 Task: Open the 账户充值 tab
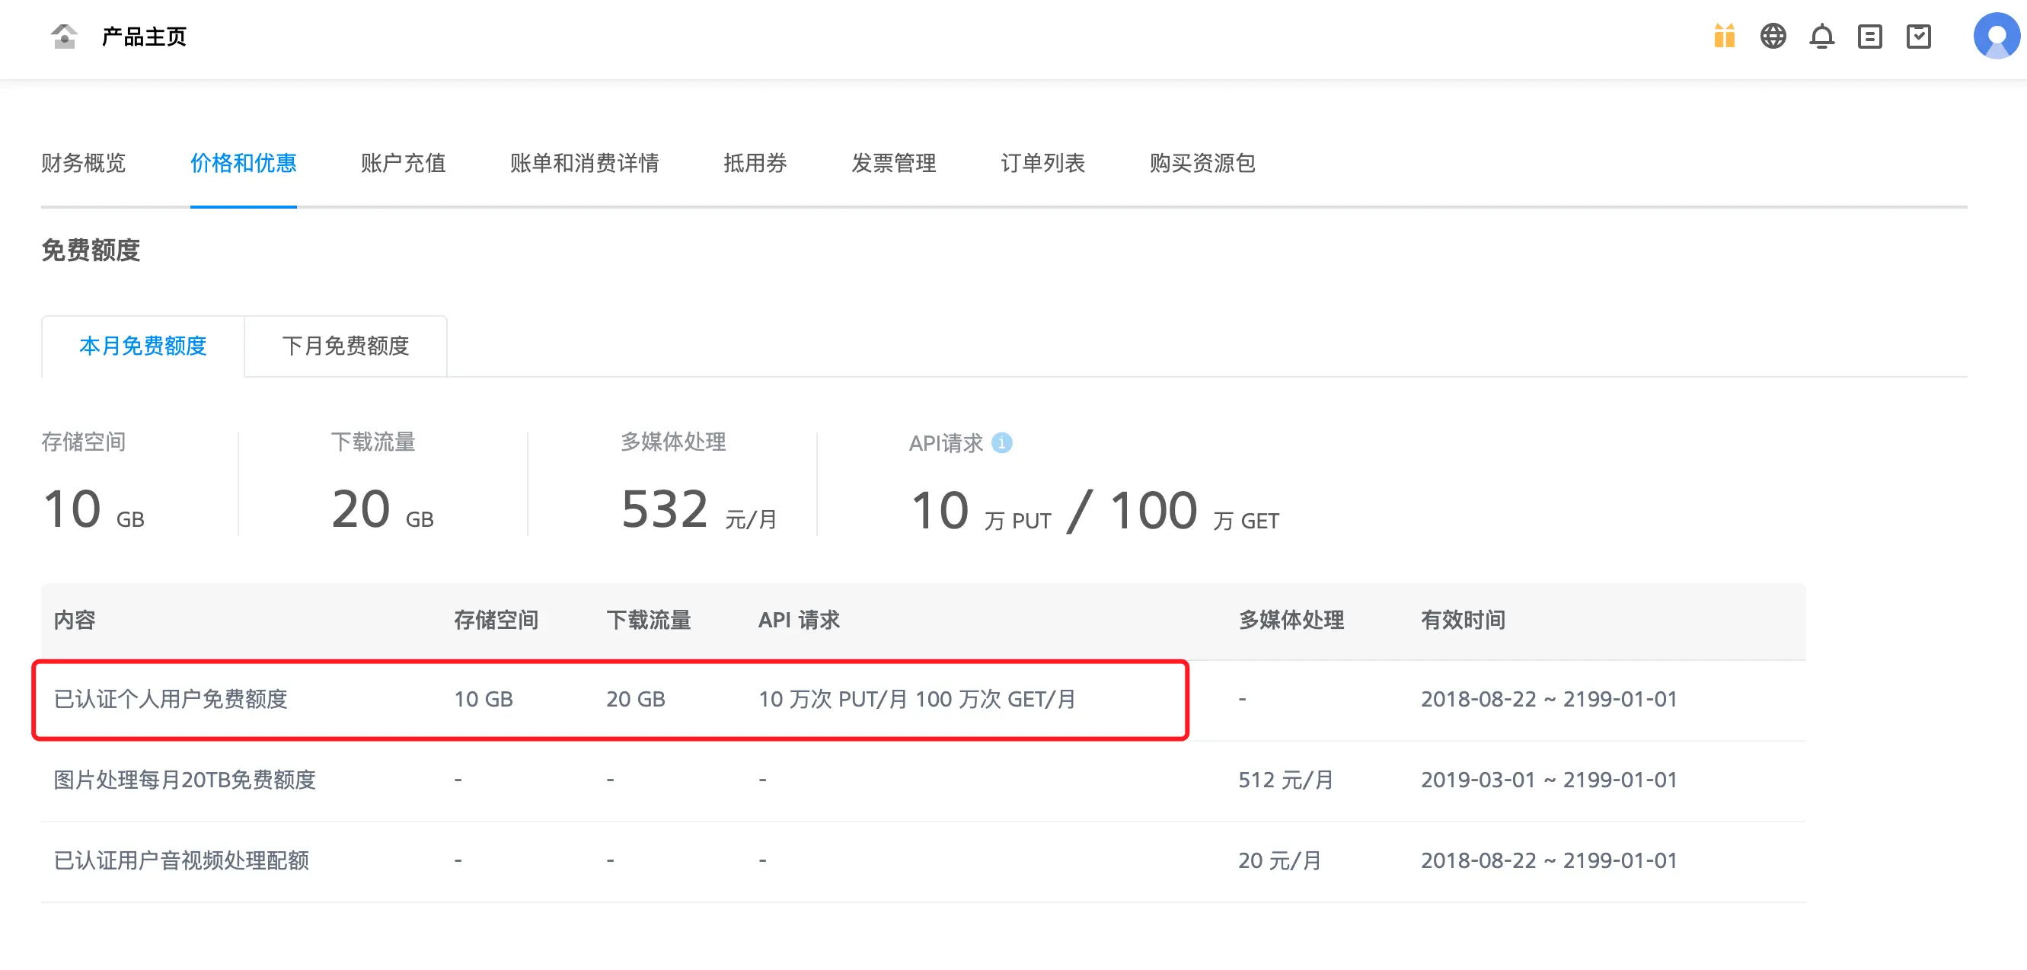click(x=403, y=163)
